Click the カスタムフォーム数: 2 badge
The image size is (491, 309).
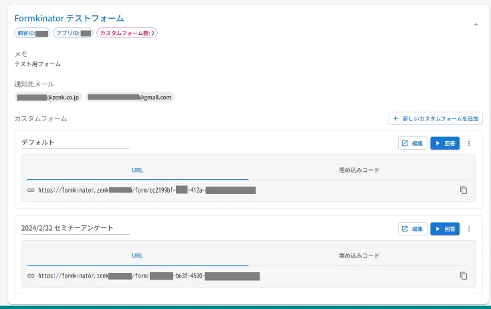tap(127, 33)
